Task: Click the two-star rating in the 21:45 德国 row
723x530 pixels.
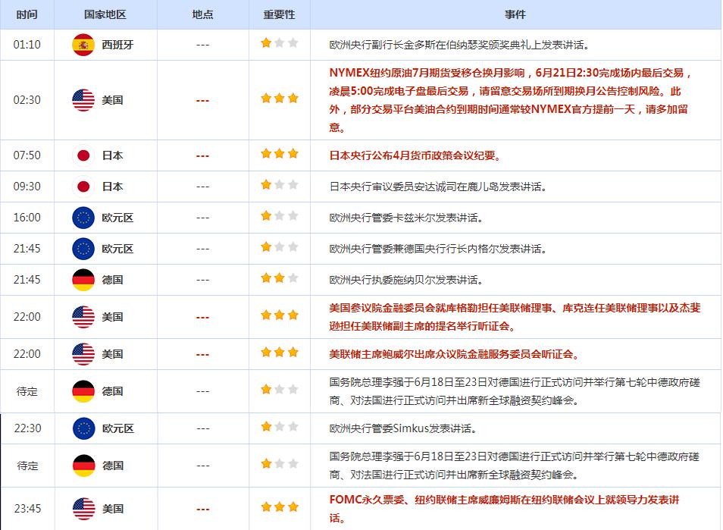Action: [x=280, y=278]
